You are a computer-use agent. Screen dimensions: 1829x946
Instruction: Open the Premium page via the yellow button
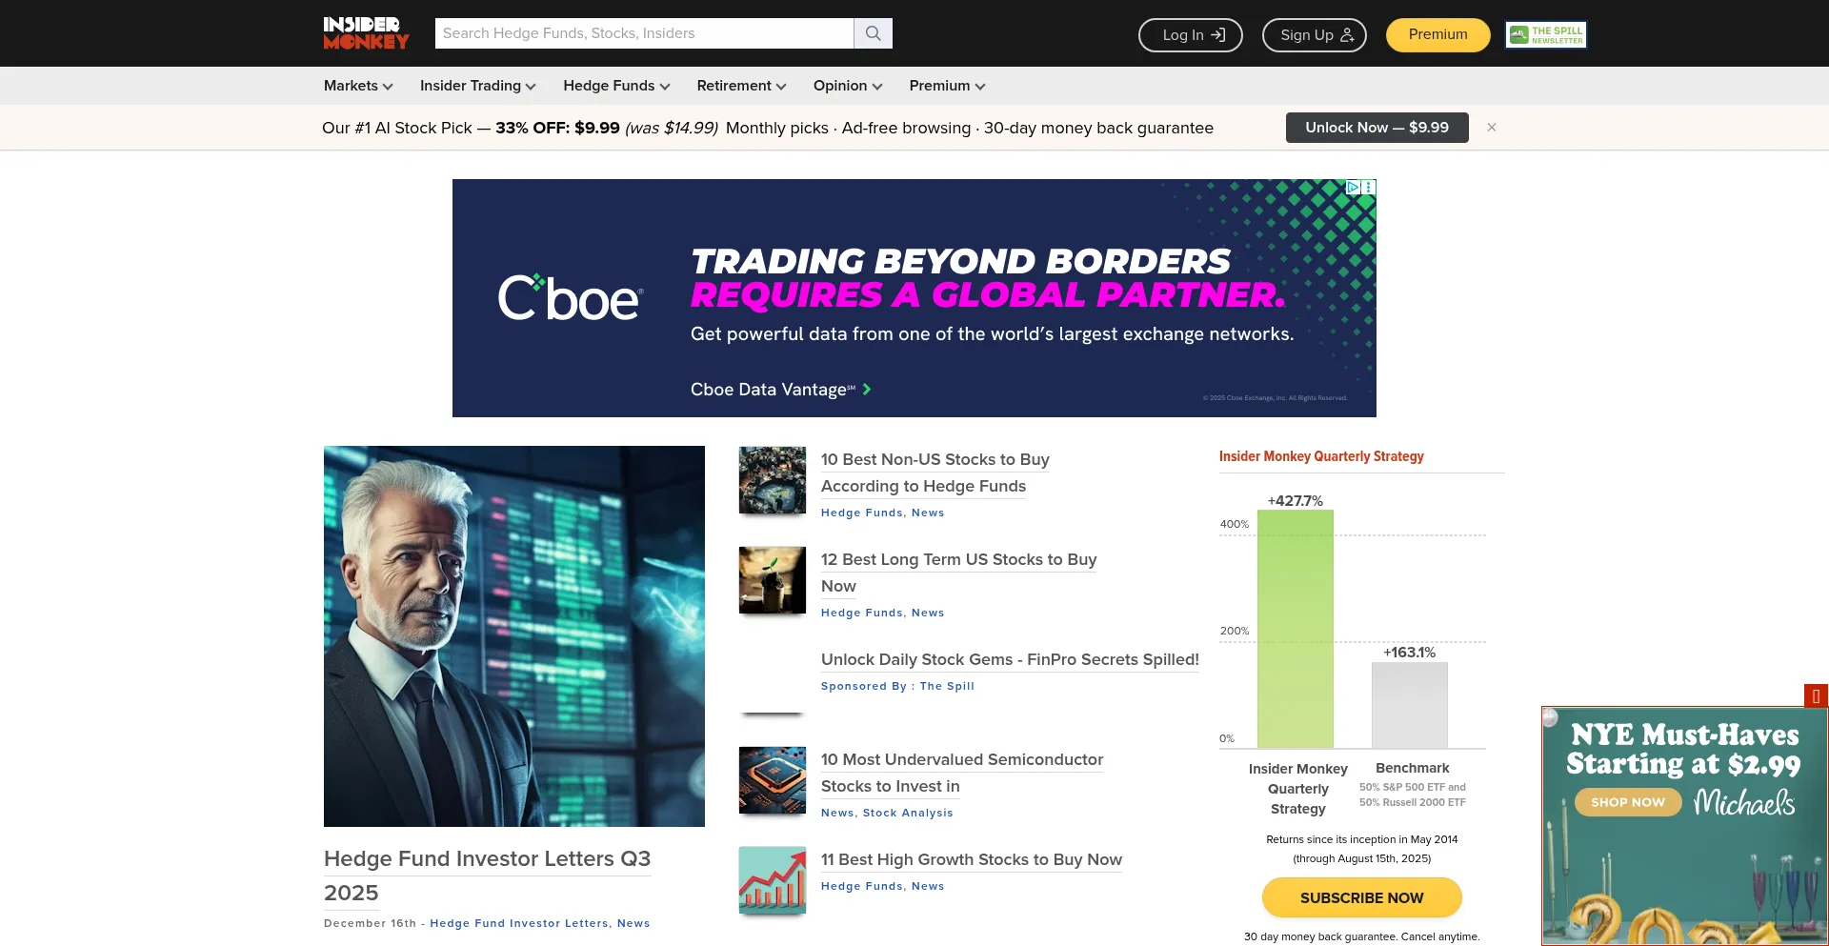1437,34
